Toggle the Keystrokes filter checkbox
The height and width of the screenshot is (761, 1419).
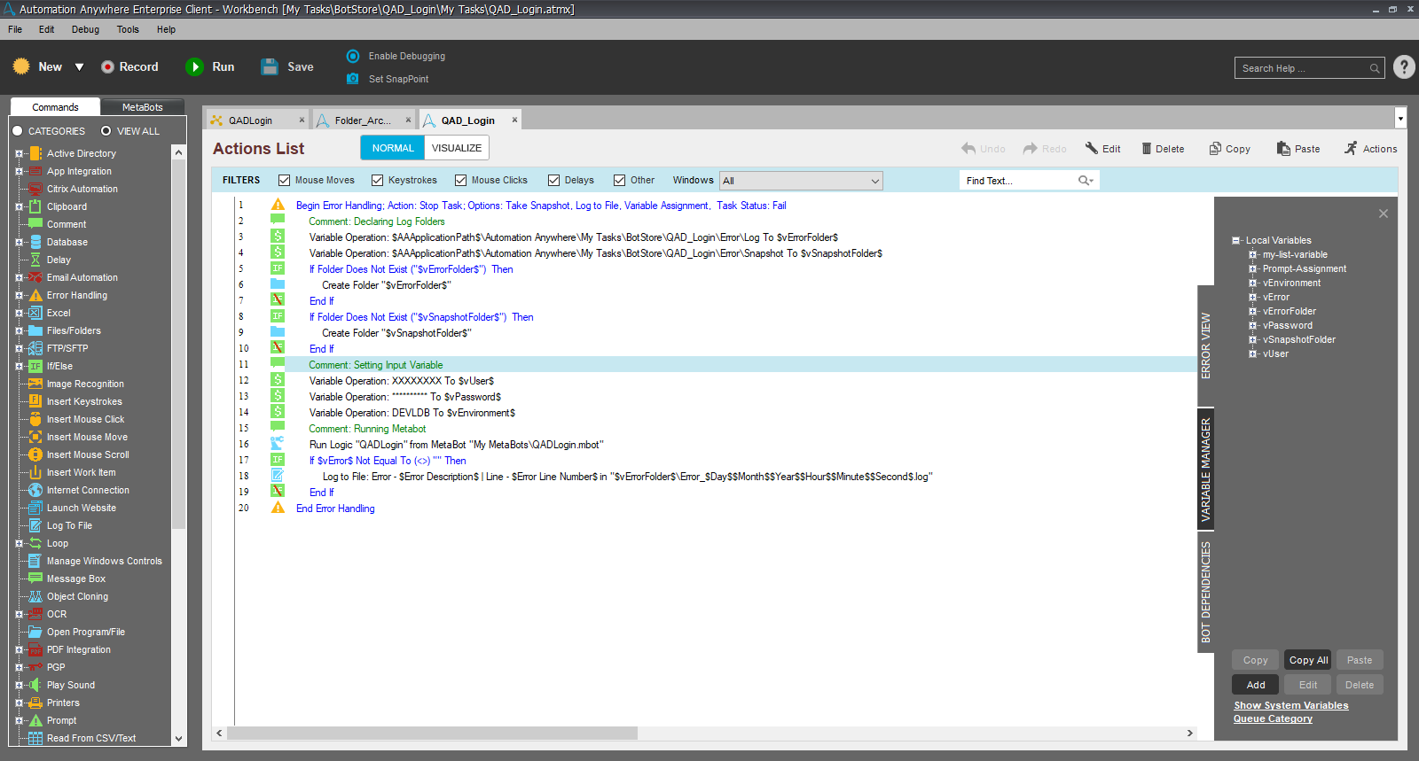click(x=378, y=181)
